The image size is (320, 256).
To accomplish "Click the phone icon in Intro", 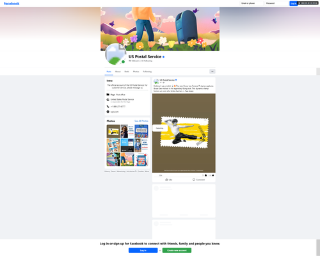I will coord(108,106).
